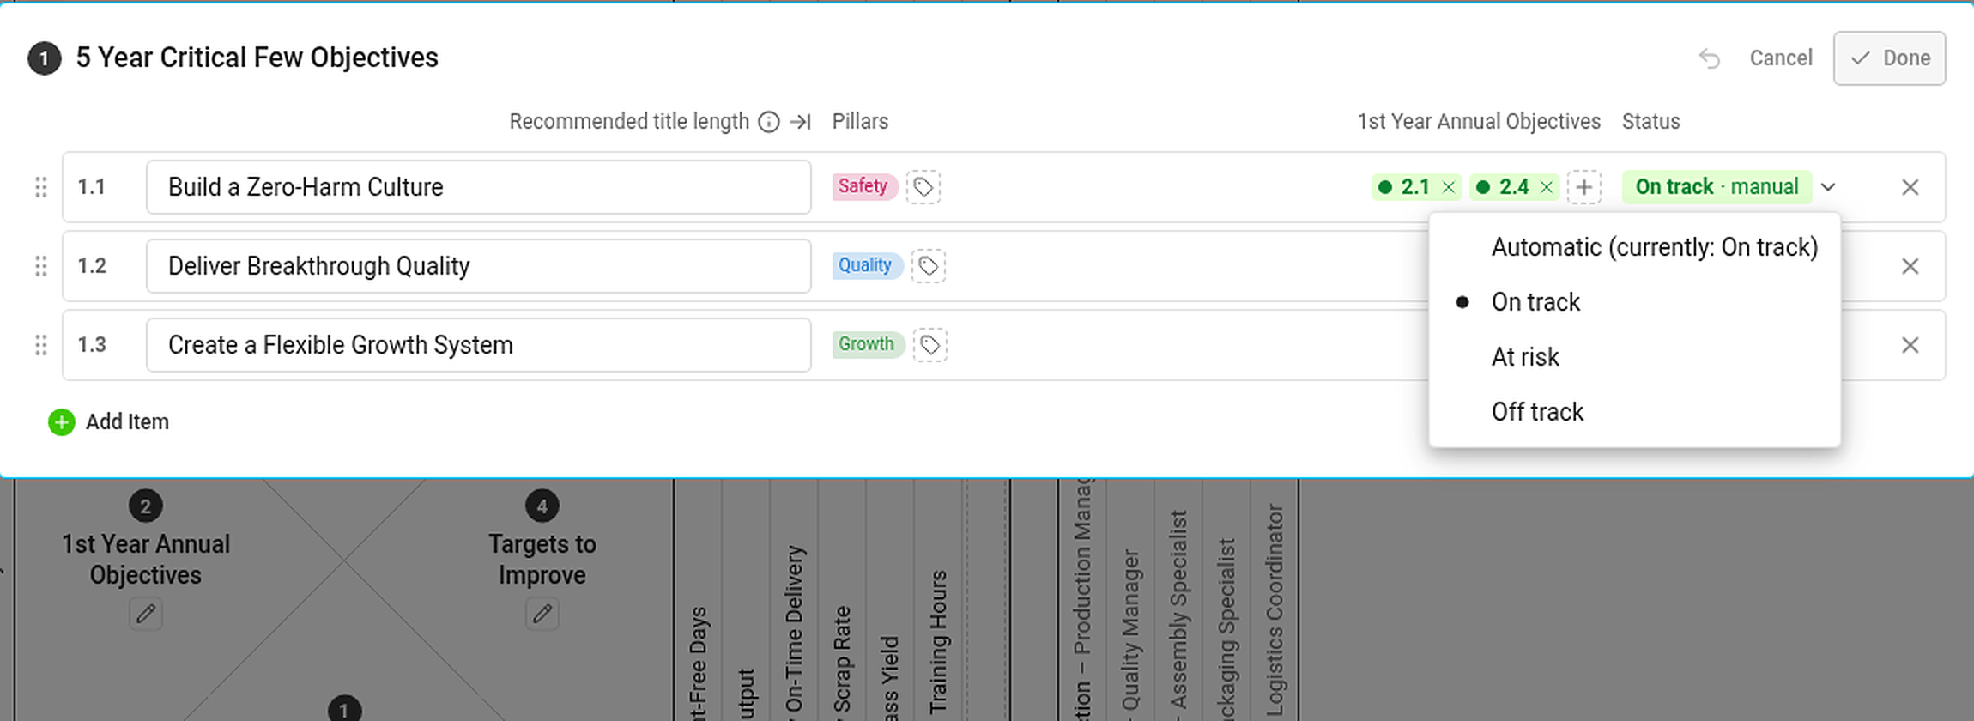Image resolution: width=1974 pixels, height=721 pixels.
Task: Edit the Create a Flexible Growth System field
Action: [479, 345]
